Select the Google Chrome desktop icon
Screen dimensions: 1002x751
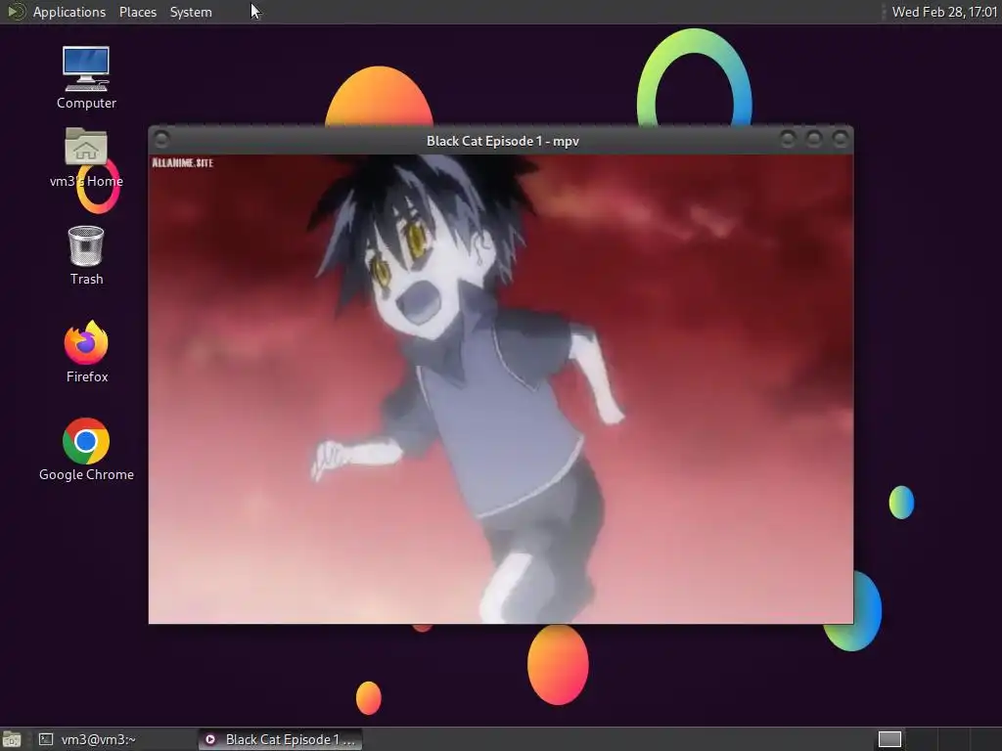tap(86, 450)
